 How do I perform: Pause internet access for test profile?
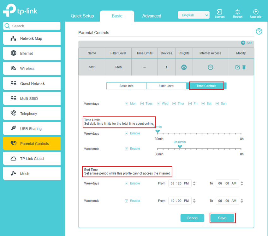coord(210,67)
